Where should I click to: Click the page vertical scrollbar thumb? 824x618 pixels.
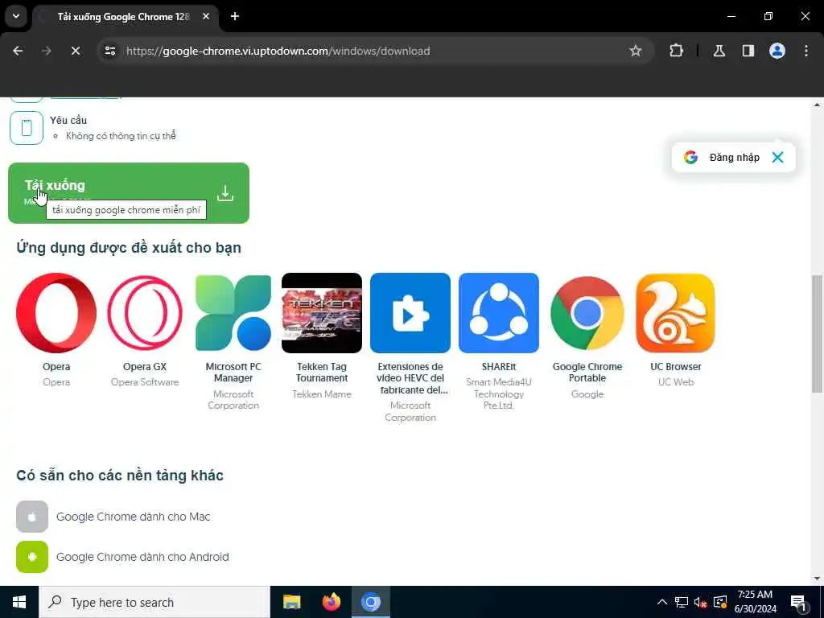pyautogui.click(x=817, y=334)
